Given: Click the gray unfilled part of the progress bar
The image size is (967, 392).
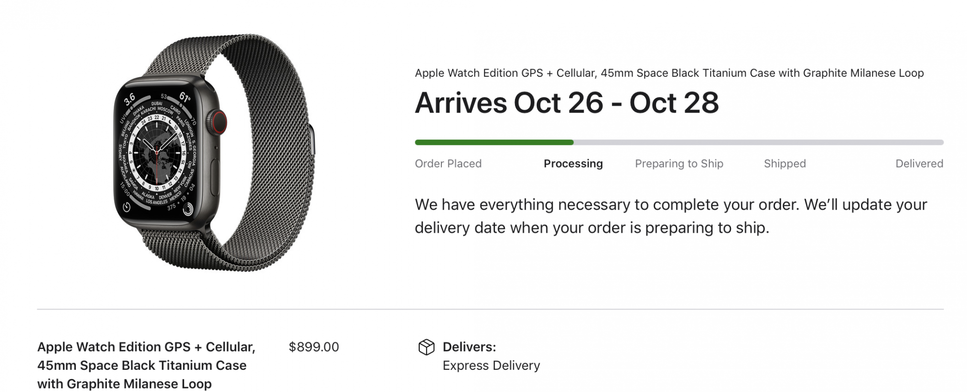Looking at the screenshot, I should pyautogui.click(x=758, y=142).
